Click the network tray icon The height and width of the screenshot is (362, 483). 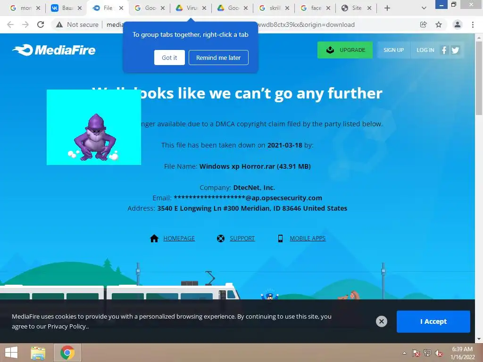point(427,353)
